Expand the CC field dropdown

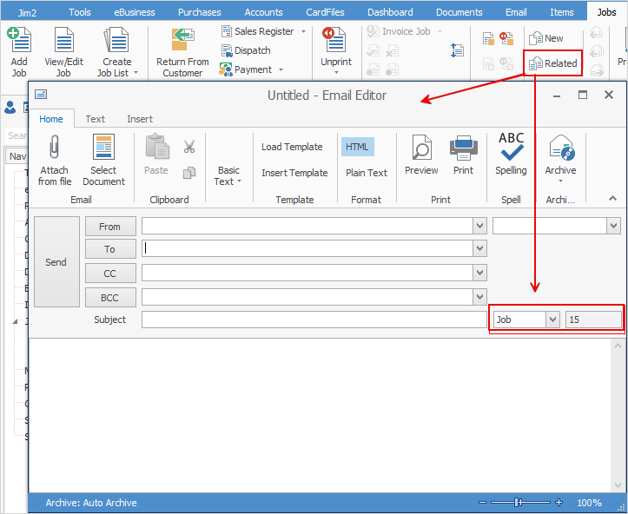click(479, 273)
